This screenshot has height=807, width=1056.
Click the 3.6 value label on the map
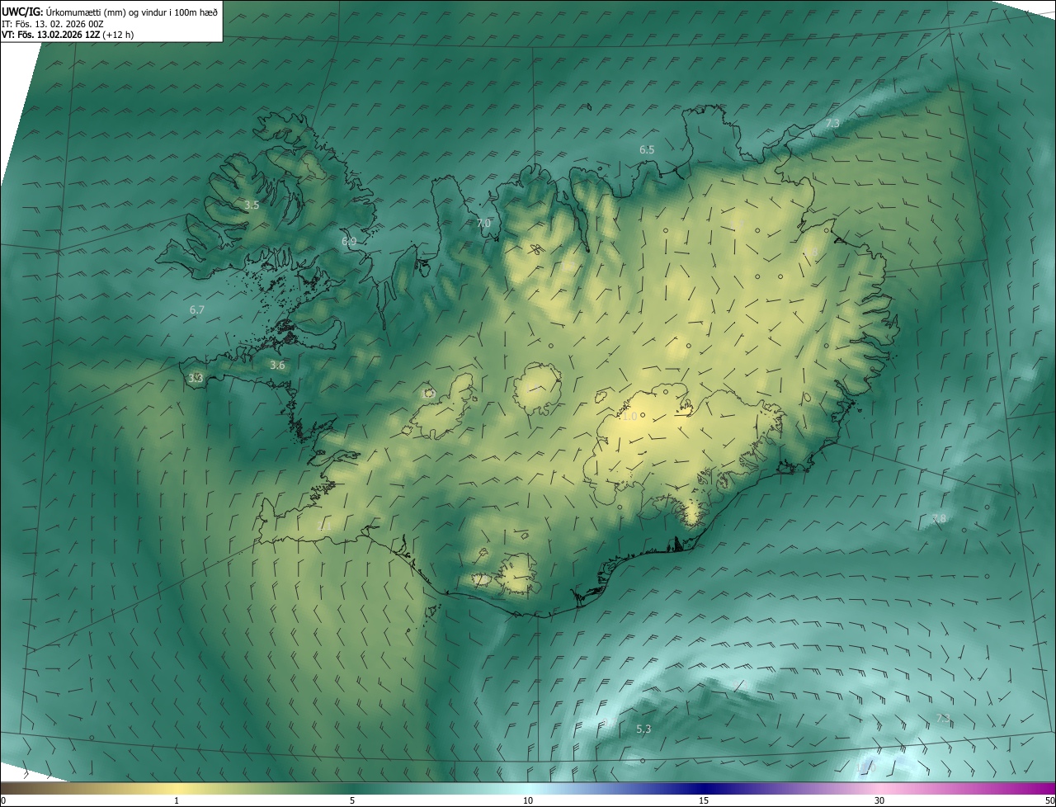pyautogui.click(x=277, y=365)
